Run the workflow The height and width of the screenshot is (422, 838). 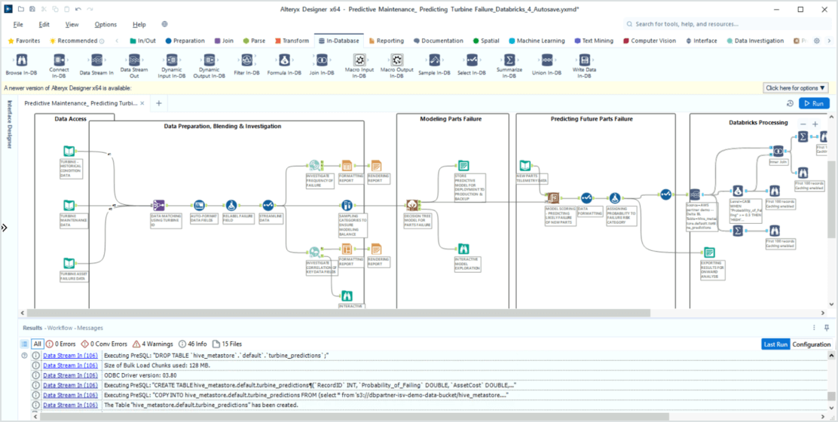tap(813, 103)
